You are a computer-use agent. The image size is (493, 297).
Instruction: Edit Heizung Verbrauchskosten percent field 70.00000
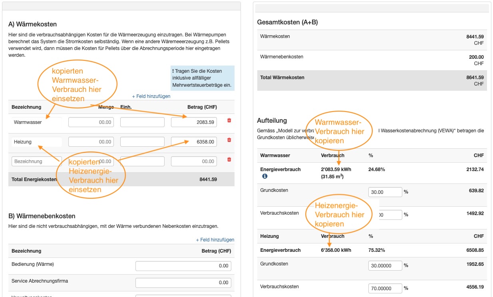(385, 288)
